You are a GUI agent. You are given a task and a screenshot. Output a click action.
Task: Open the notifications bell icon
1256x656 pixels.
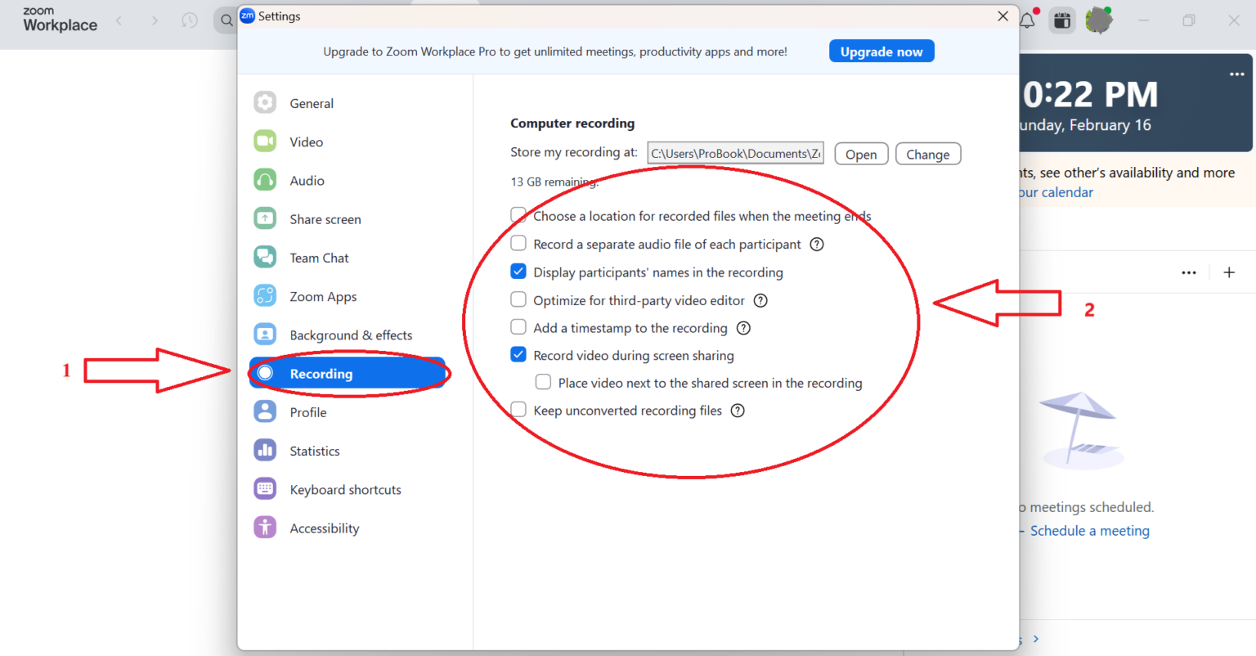coord(1027,20)
